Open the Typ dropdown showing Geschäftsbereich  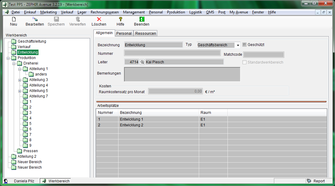click(238, 45)
